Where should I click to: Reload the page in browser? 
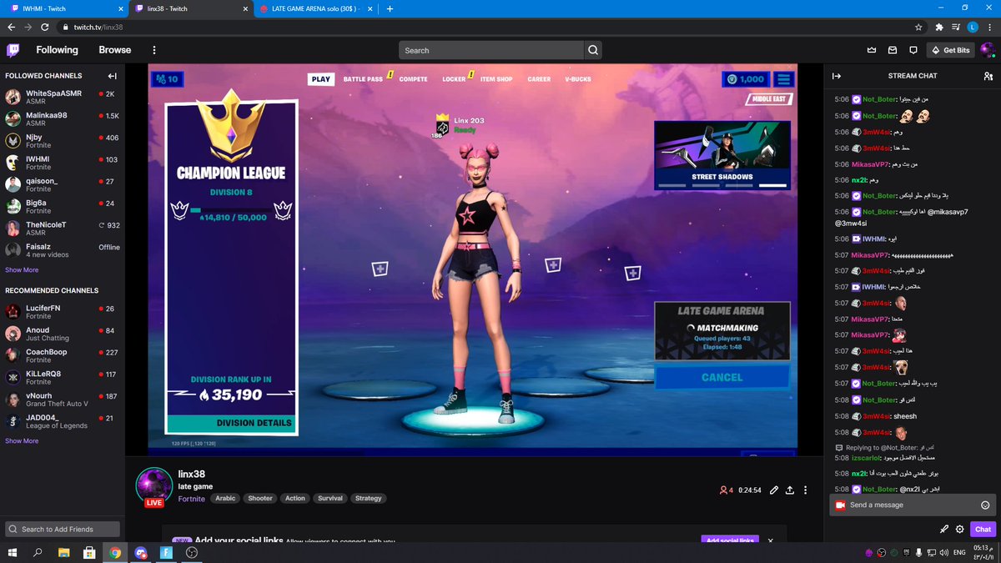[x=44, y=27]
